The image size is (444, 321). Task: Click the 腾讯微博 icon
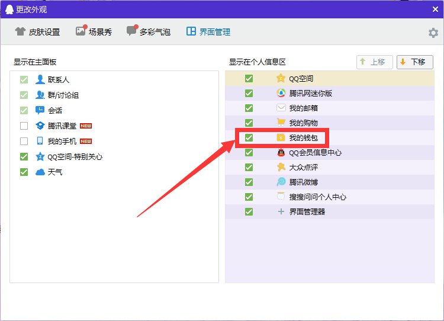point(281,182)
